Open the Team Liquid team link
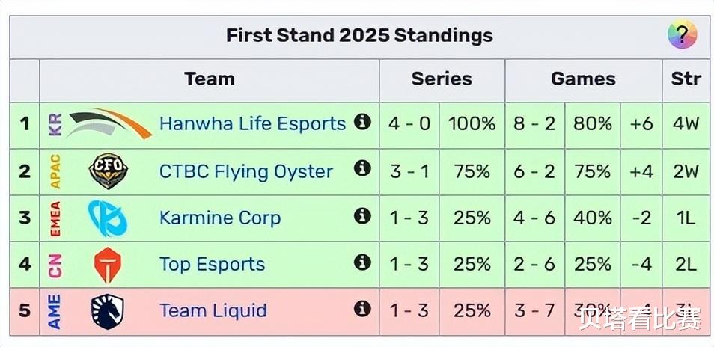The height and width of the screenshot is (347, 714). pos(213,311)
